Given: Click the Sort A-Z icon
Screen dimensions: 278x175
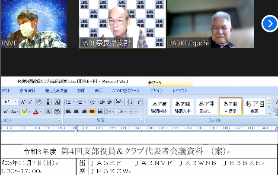Looking at the screenshot, I should click(129, 102).
